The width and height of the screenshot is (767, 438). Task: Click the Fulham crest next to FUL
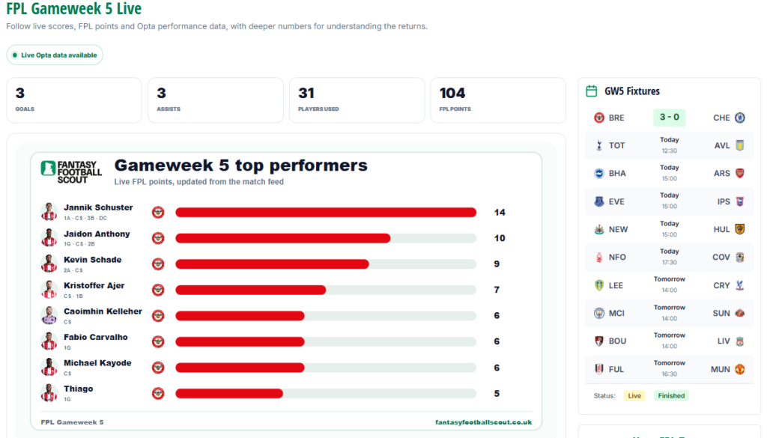[x=598, y=369]
